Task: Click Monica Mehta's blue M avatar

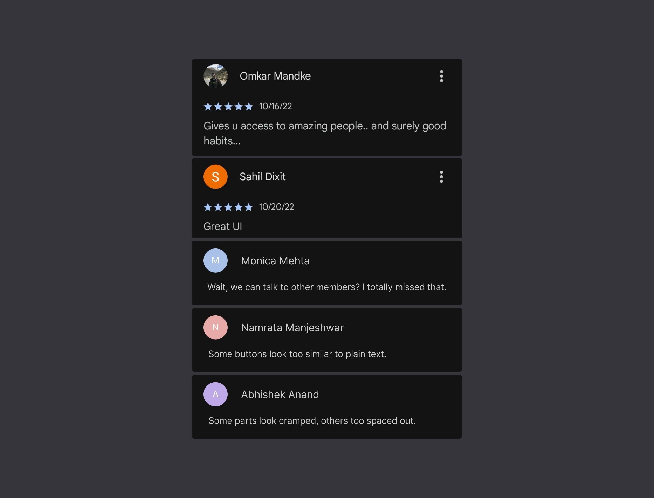Action: click(x=215, y=260)
